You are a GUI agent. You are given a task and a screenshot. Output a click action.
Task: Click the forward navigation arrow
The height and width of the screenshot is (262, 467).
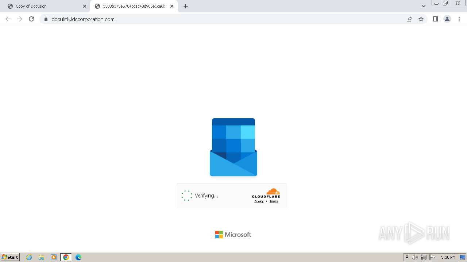(20, 19)
